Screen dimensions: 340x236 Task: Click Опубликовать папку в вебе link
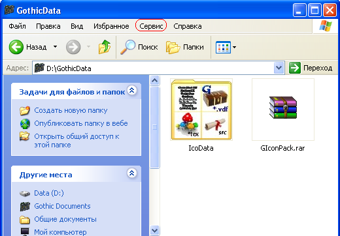pyautogui.click(x=81, y=123)
